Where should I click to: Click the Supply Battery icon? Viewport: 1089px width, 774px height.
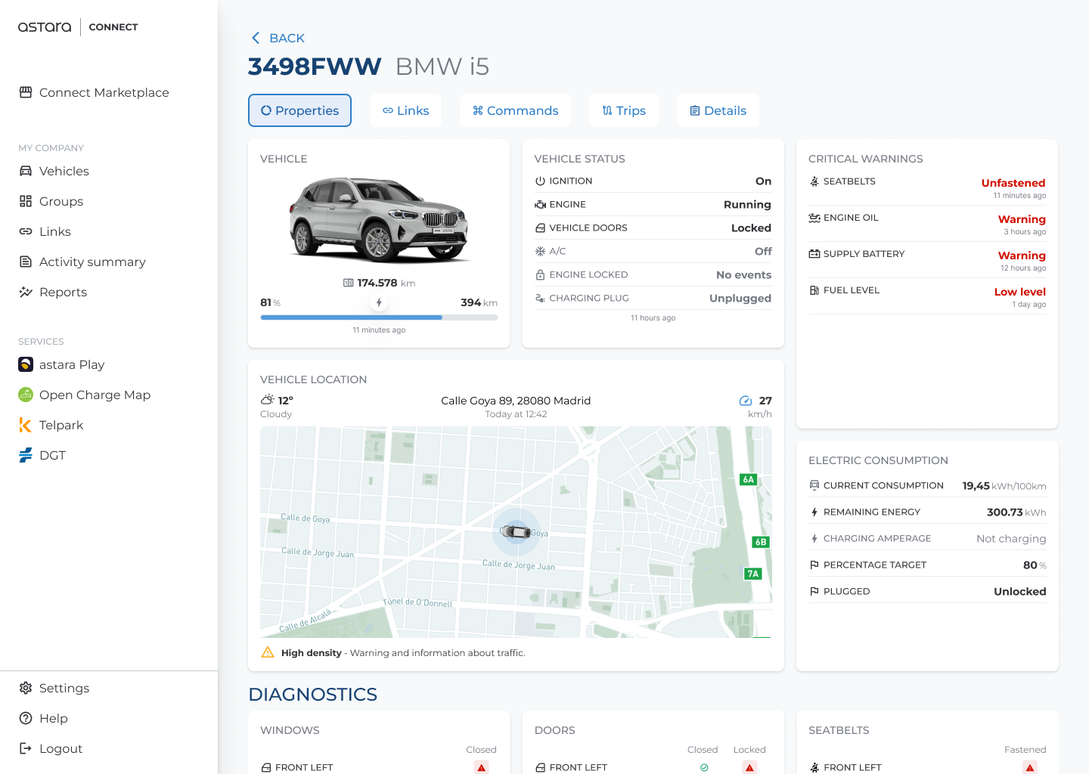[x=814, y=254]
